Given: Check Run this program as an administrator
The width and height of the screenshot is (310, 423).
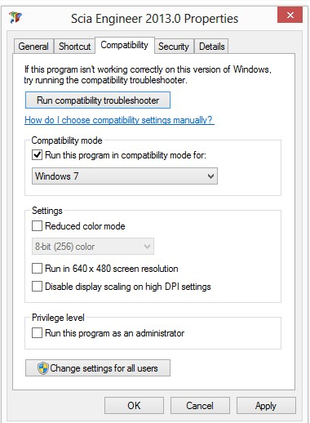Looking at the screenshot, I should 37,333.
